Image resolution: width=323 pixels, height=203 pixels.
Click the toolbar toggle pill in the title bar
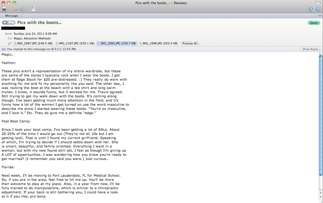point(318,3)
